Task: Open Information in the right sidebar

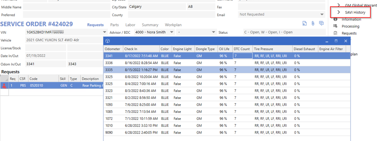Action: point(351,19)
